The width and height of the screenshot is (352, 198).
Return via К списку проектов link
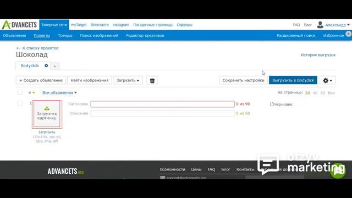point(37,48)
